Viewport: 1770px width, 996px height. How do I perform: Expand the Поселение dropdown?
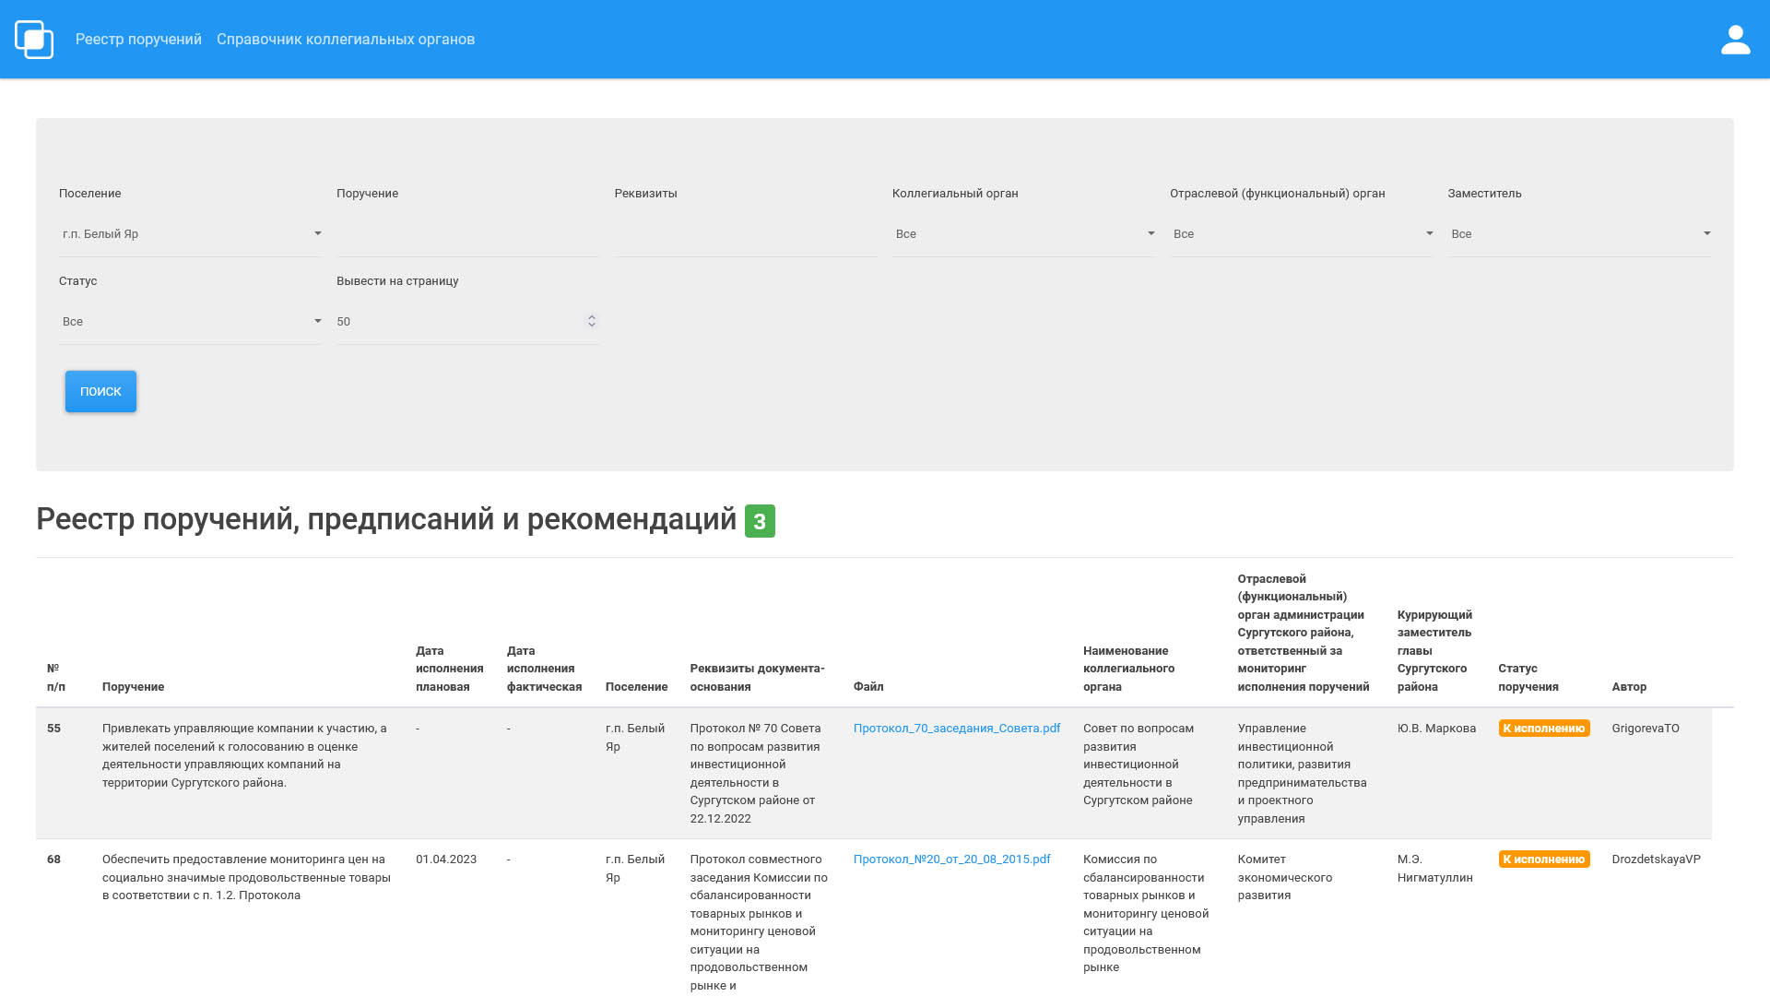[x=190, y=234]
